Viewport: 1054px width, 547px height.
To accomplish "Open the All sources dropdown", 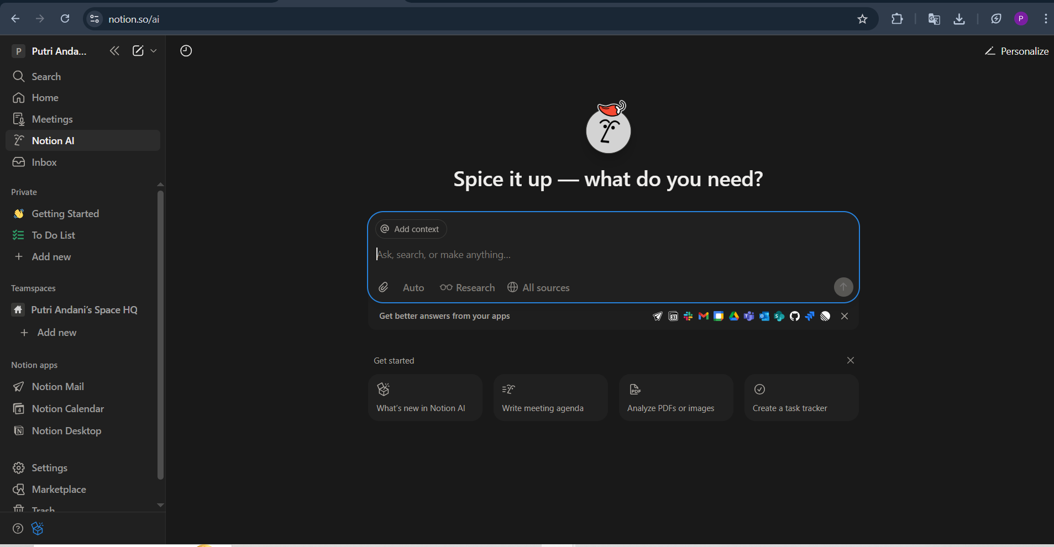I will tap(538, 287).
